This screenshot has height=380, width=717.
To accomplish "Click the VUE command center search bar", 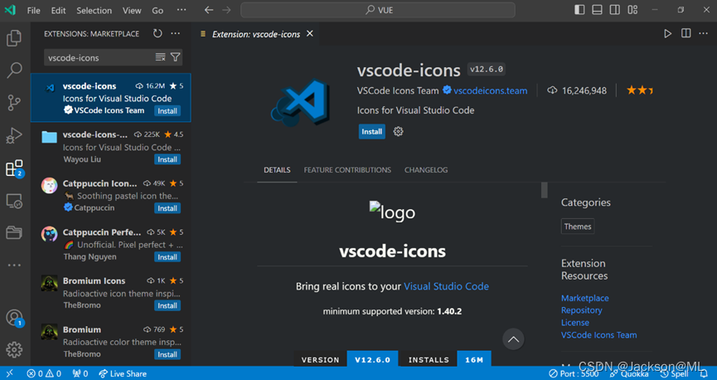I will click(378, 10).
